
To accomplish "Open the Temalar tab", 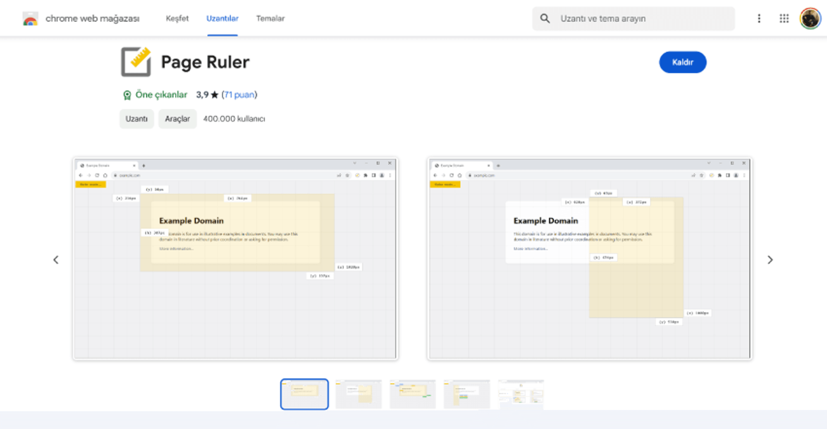I will click(270, 19).
